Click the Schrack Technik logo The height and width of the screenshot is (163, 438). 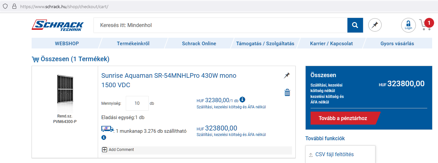click(58, 25)
